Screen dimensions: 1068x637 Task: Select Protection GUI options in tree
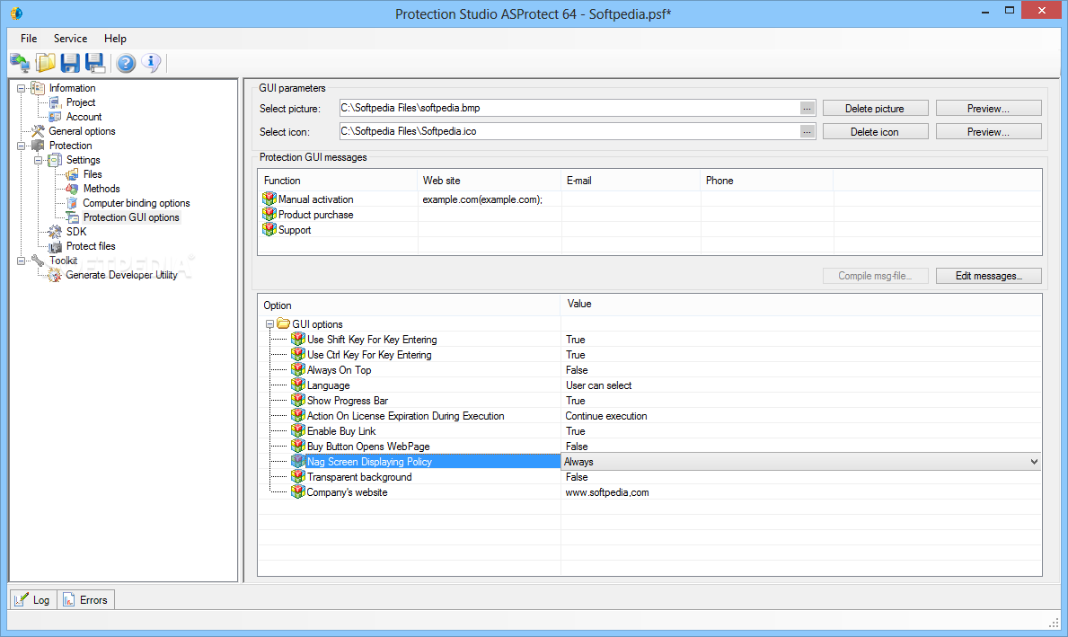(x=131, y=217)
